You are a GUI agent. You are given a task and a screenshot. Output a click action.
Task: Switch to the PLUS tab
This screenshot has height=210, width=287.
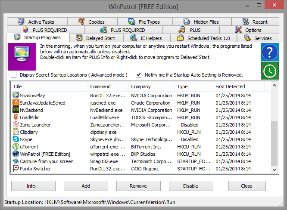[x=191, y=30]
